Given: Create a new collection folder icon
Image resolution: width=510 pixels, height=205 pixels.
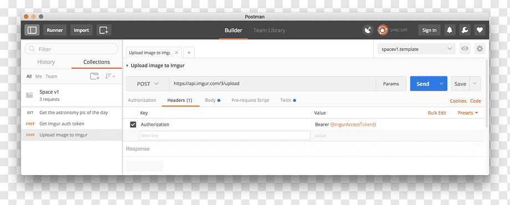Looking at the screenshot, I should pos(95,76).
